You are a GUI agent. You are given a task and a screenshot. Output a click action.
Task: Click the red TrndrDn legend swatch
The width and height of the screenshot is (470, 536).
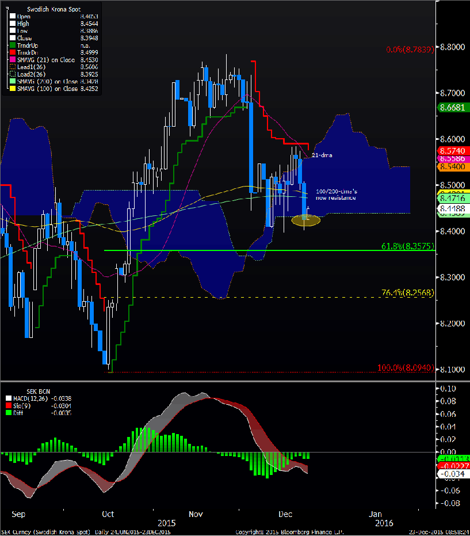pos(12,51)
